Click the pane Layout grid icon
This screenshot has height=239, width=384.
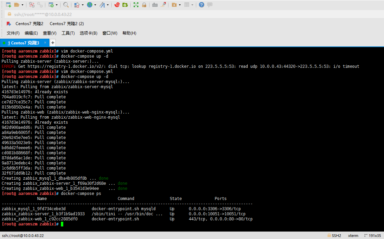tap(187, 5)
